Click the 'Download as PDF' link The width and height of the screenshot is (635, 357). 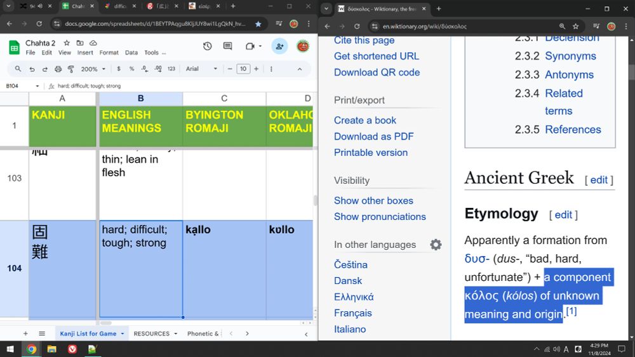[x=373, y=136]
